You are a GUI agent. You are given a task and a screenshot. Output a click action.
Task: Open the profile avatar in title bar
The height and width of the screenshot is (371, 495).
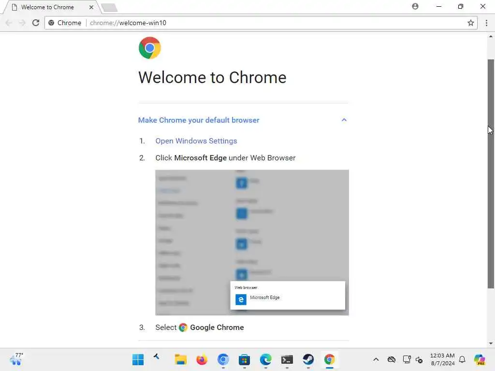(415, 6)
